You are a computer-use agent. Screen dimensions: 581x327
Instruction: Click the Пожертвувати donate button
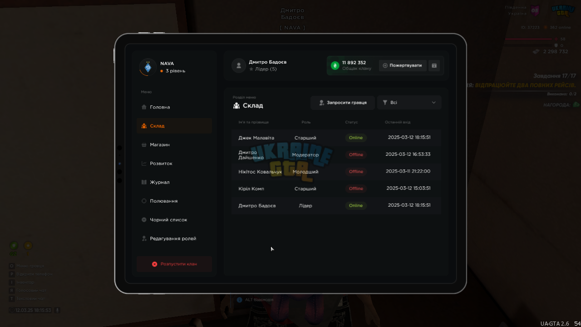coord(403,65)
